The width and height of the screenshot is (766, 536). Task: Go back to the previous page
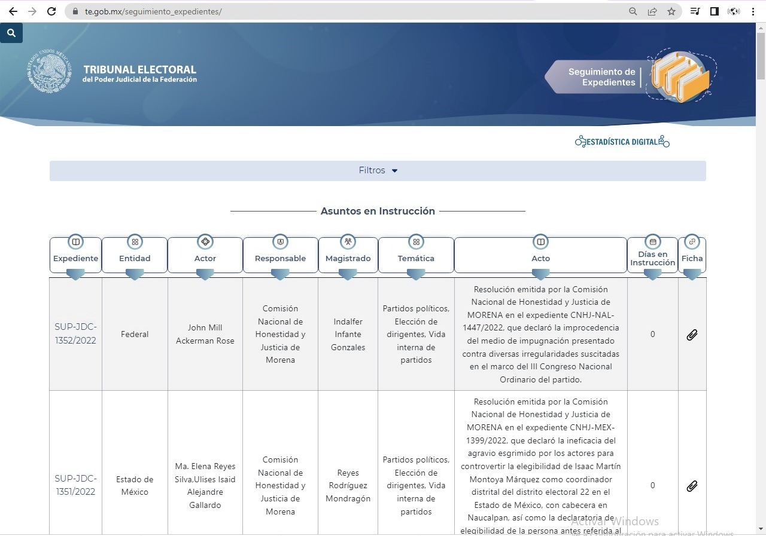click(x=13, y=11)
